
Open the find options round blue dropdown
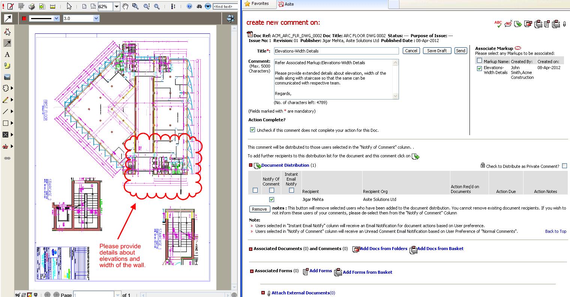click(x=208, y=6)
